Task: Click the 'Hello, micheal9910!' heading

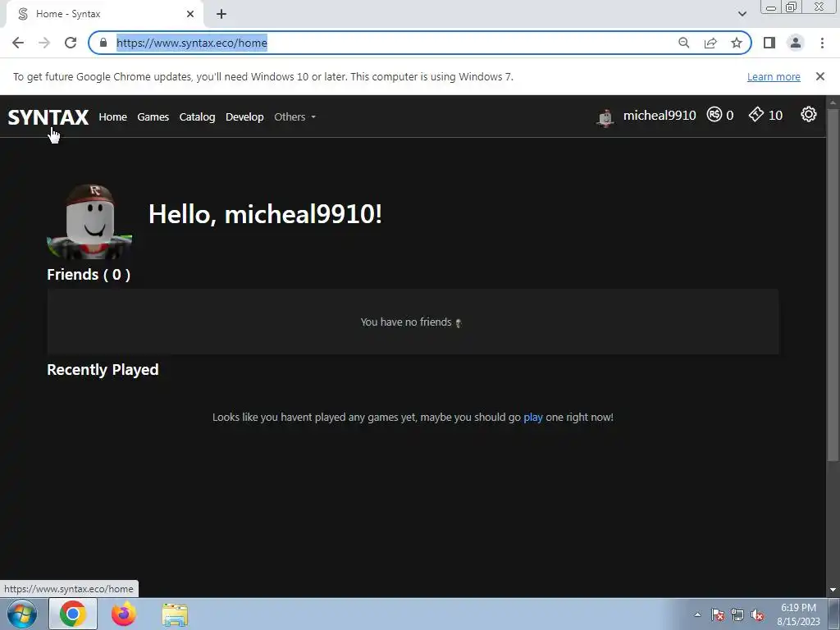Action: [265, 214]
